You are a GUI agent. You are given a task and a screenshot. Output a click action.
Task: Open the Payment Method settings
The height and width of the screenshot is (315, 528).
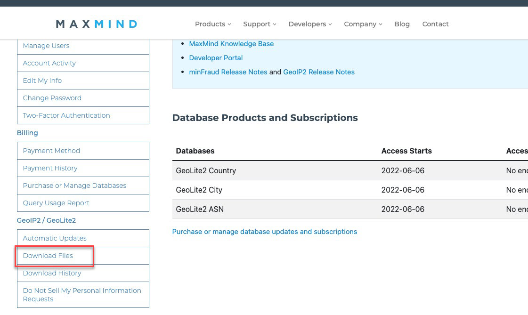click(x=51, y=151)
